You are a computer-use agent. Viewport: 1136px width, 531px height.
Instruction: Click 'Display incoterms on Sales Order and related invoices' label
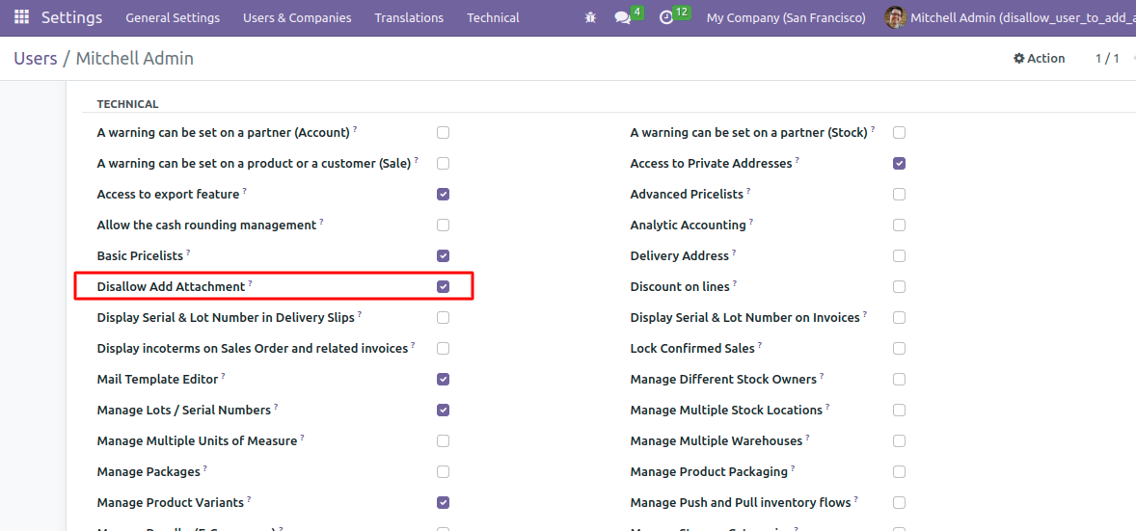(253, 349)
